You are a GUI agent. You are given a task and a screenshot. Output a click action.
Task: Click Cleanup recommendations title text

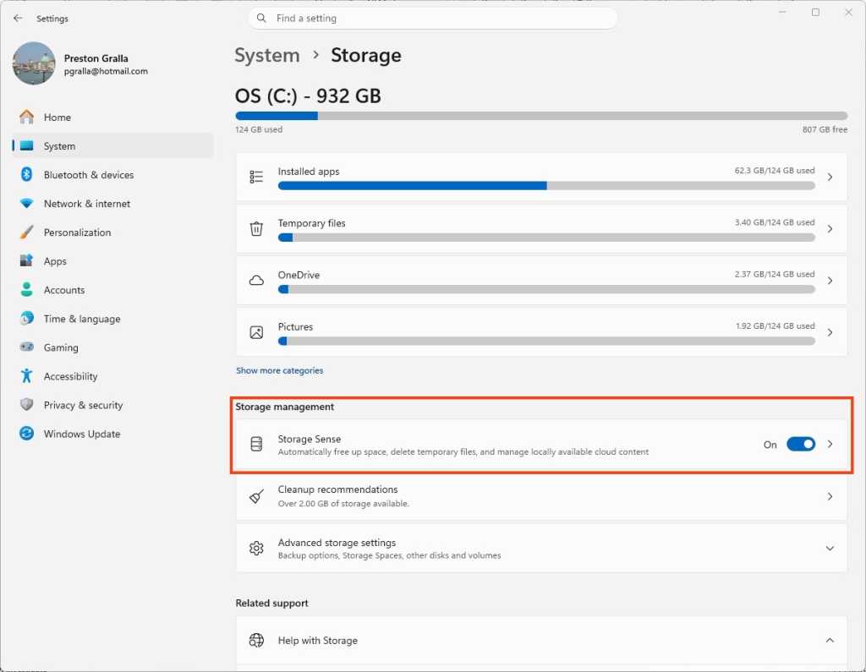(337, 489)
